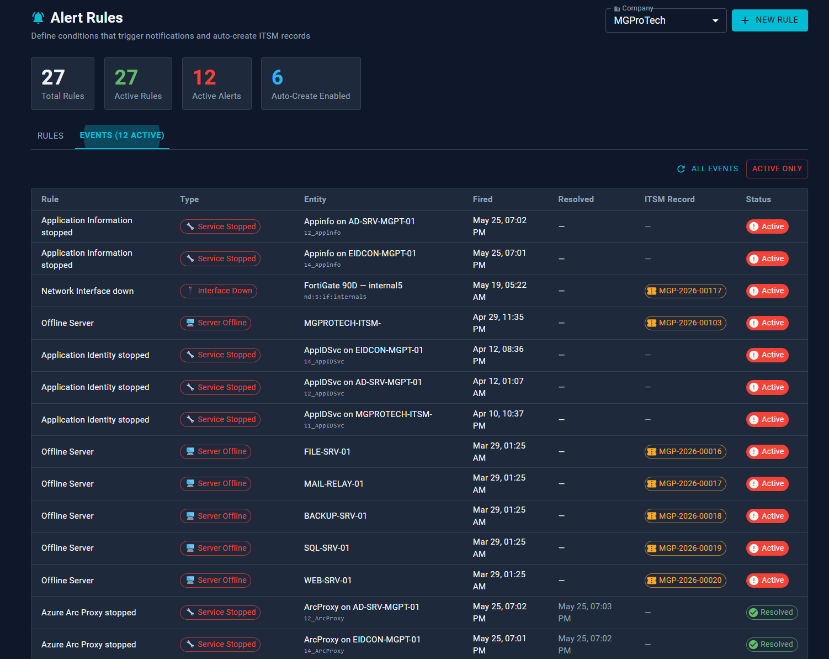Toggle the ACTIVE ONLY filter
Viewport: 829px width, 659px height.
tap(777, 169)
